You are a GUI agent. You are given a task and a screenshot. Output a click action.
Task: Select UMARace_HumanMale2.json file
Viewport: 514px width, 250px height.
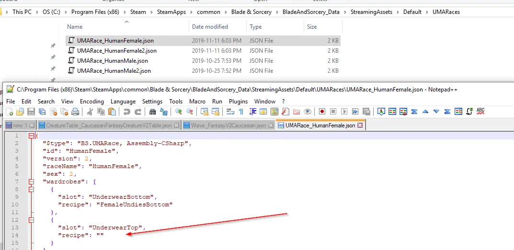(x=114, y=70)
